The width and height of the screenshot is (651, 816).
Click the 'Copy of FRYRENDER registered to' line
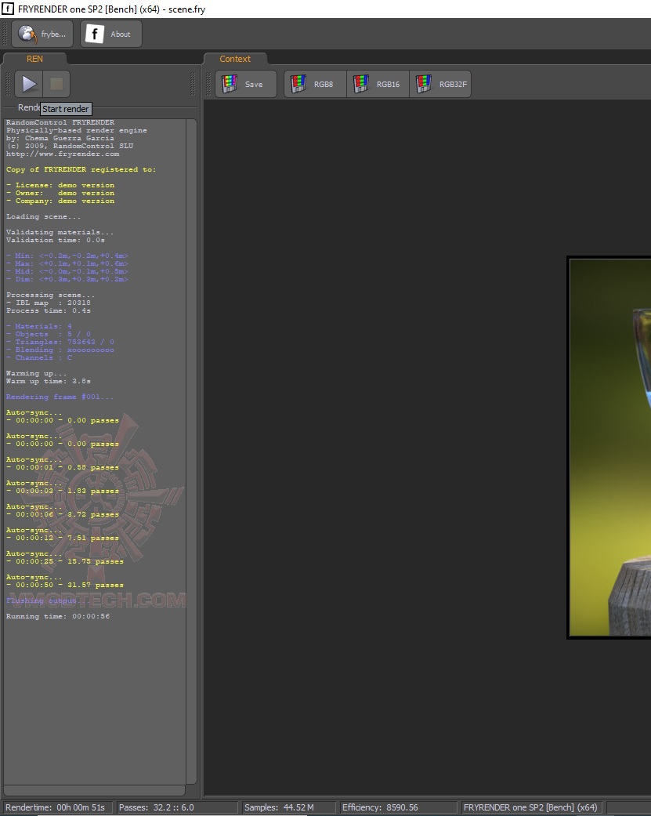click(x=81, y=169)
